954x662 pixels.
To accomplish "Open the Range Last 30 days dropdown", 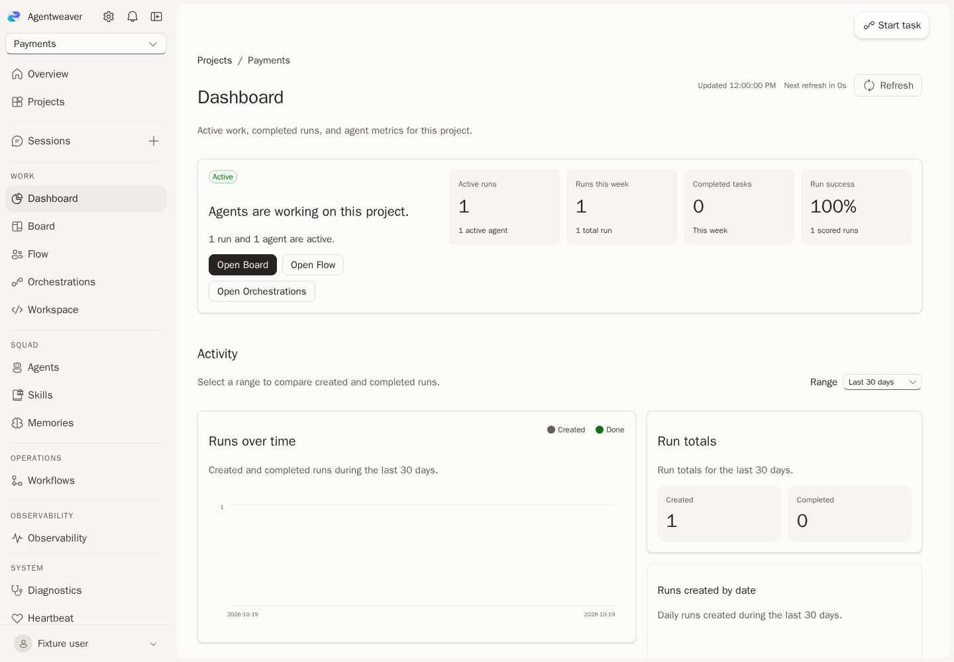I will point(882,382).
